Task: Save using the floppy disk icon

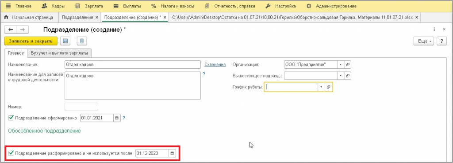Action: 65,41
